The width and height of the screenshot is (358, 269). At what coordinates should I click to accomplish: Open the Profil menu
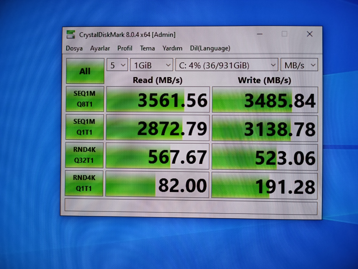pyautogui.click(x=125, y=48)
